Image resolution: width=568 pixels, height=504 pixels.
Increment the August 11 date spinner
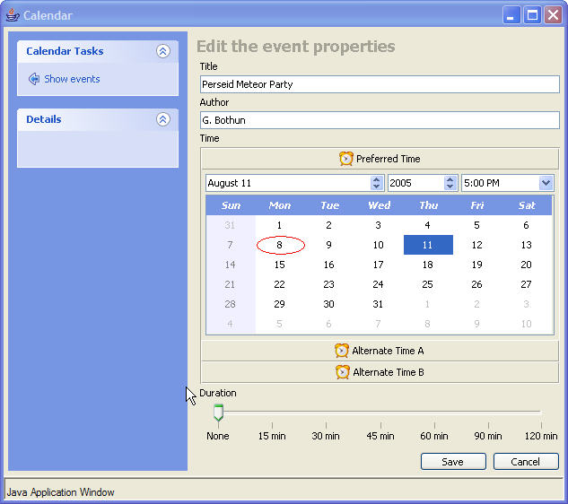pos(377,179)
